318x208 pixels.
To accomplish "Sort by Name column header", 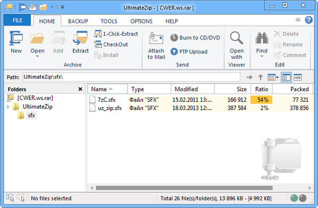I will [x=107, y=89].
